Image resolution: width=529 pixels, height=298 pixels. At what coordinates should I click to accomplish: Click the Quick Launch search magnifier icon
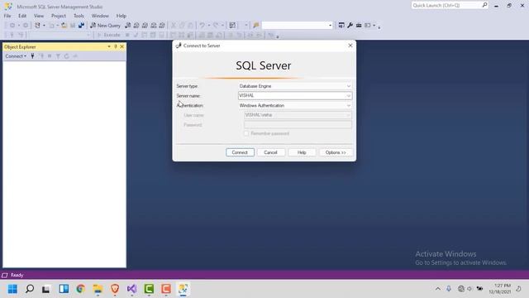click(484, 5)
